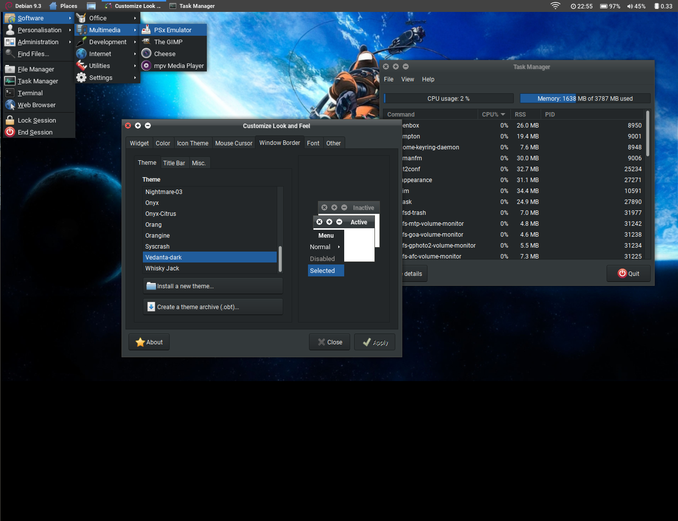Click Install a new theme button
This screenshot has height=521, width=678.
[x=213, y=286]
